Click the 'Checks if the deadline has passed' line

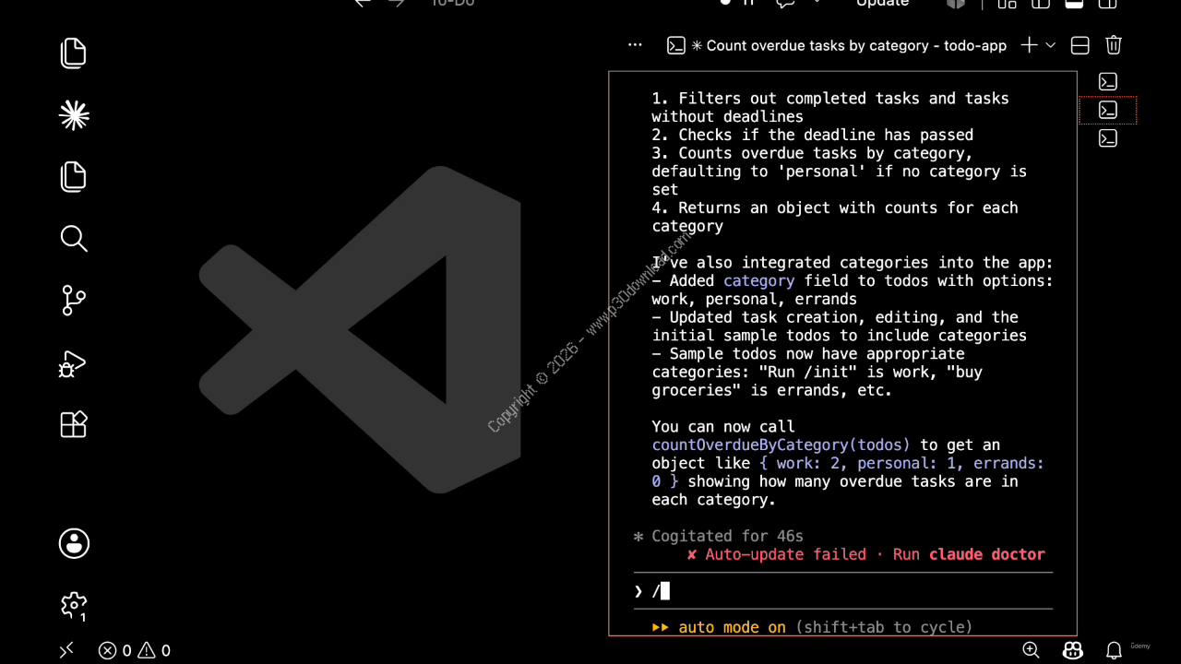812,135
